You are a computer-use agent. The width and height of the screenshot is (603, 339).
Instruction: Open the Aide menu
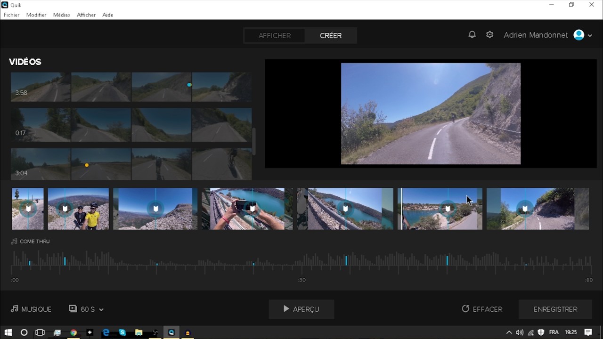pyautogui.click(x=108, y=15)
